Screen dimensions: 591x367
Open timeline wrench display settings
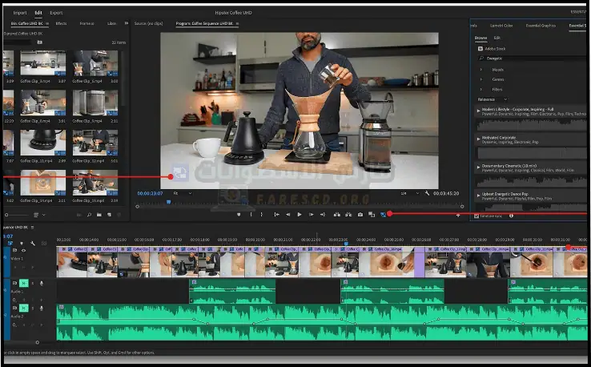pos(32,243)
